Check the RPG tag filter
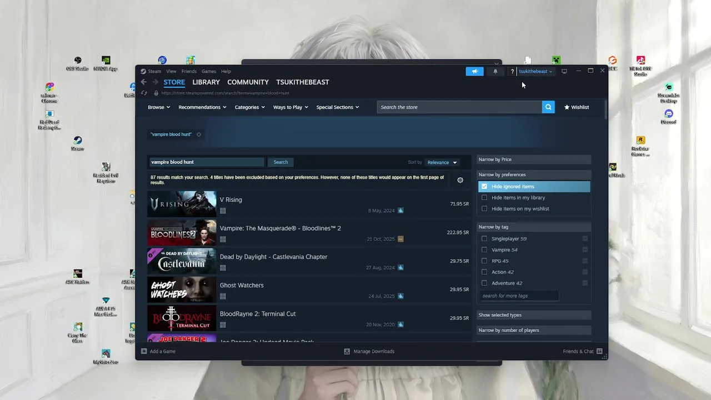 484,261
